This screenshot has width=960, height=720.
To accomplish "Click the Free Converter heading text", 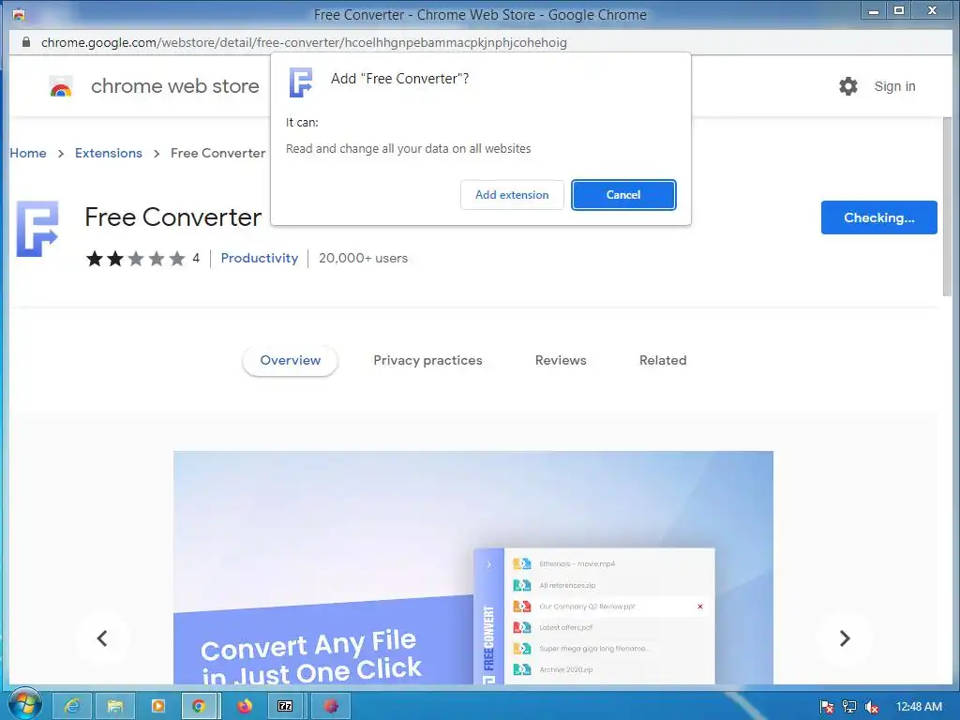I will [173, 217].
